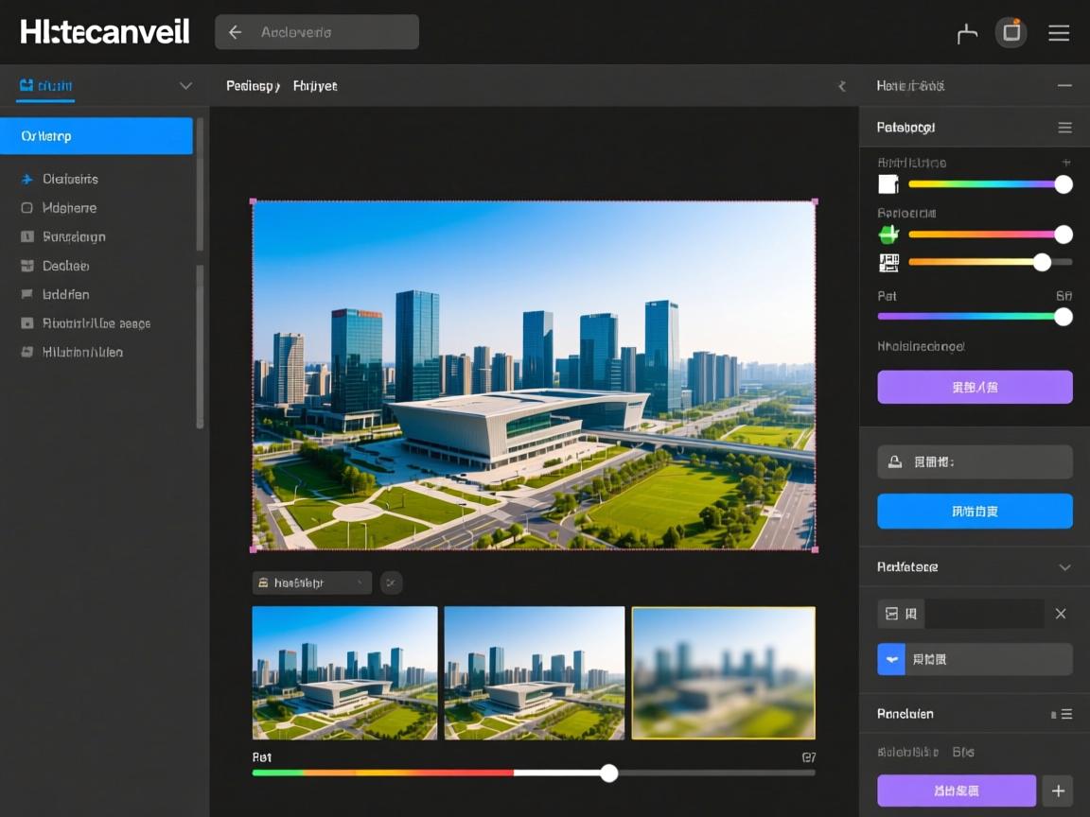Screen dimensions: 1090x817
Task: Select the Sanadcign item in left sidebar
Action: point(74,236)
